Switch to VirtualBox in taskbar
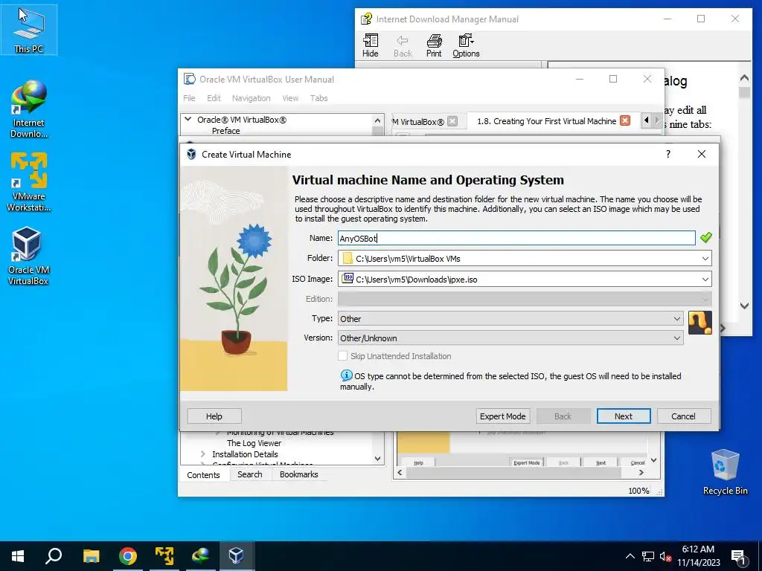762x571 pixels. pyautogui.click(x=236, y=556)
